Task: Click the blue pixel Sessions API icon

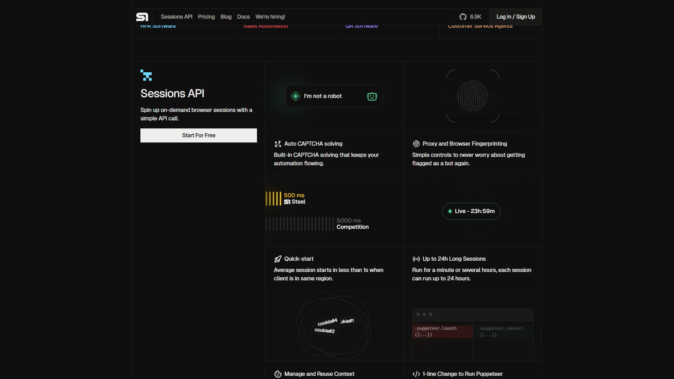Action: [146, 75]
